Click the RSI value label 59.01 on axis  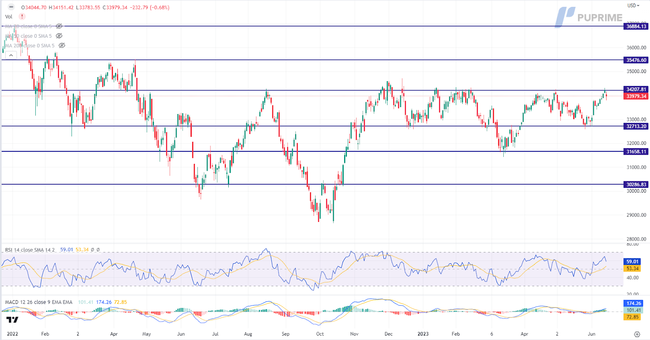(x=632, y=262)
